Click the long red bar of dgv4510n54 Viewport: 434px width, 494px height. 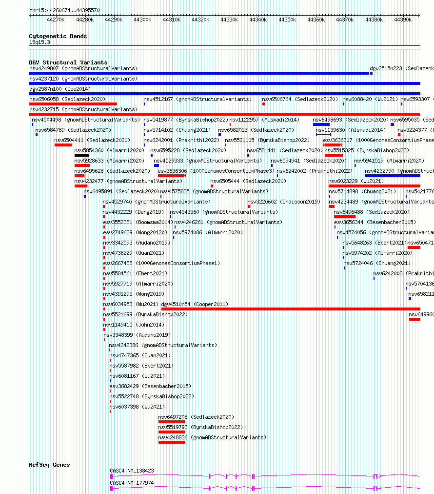(291, 309)
